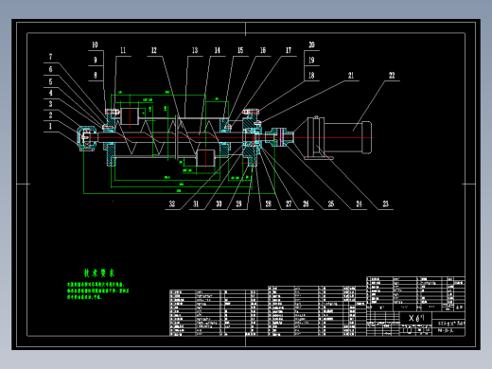This screenshot has height=369, width=492.
Task: Pick bottom callout number 30
Action: click(219, 204)
